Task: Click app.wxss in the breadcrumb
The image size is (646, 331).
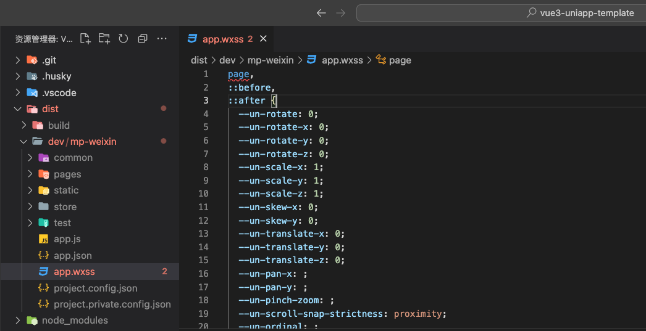Action: [x=342, y=60]
